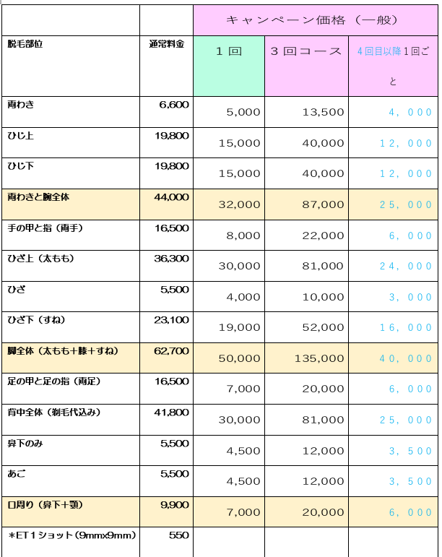
Task: Select the ４回目以降１回ごと header cell
Action: coord(392,65)
